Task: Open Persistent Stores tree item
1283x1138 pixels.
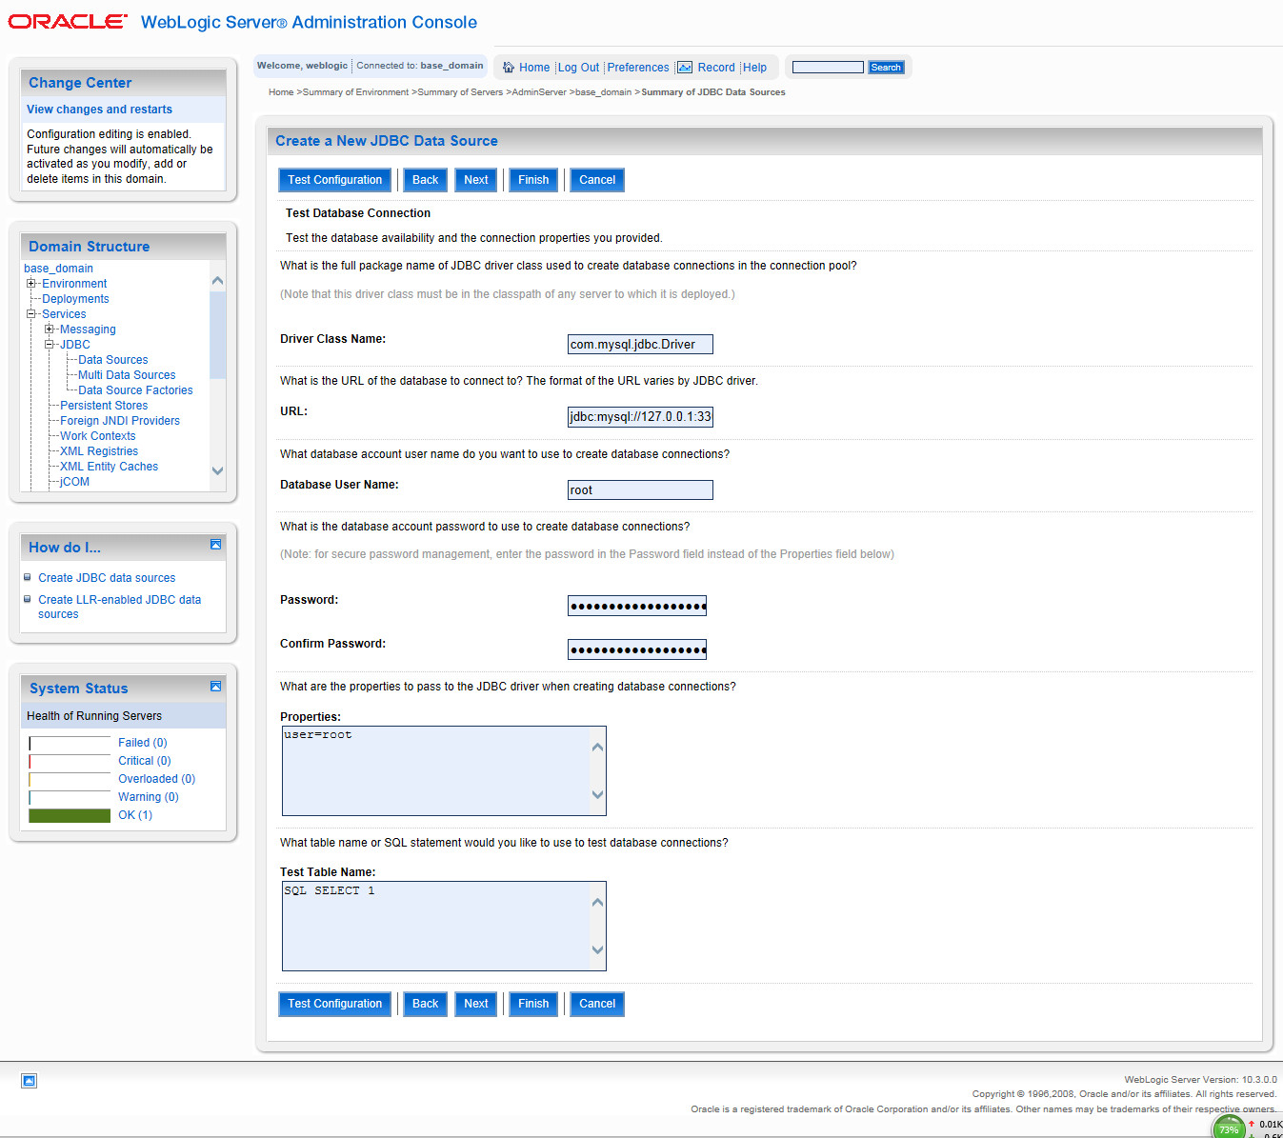Action: coord(104,406)
